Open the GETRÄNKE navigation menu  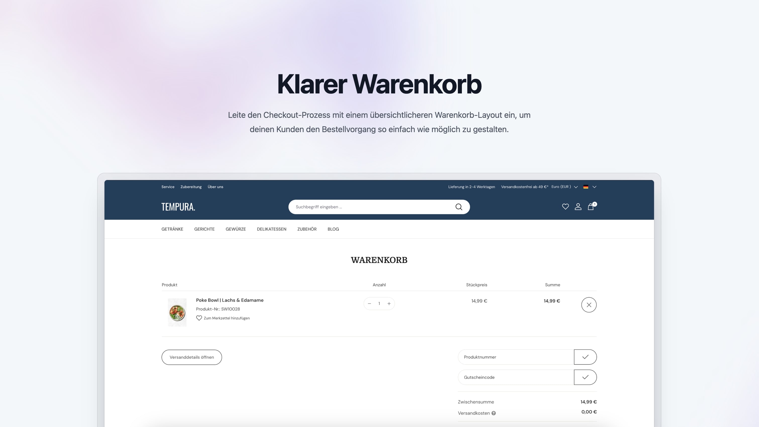tap(172, 229)
